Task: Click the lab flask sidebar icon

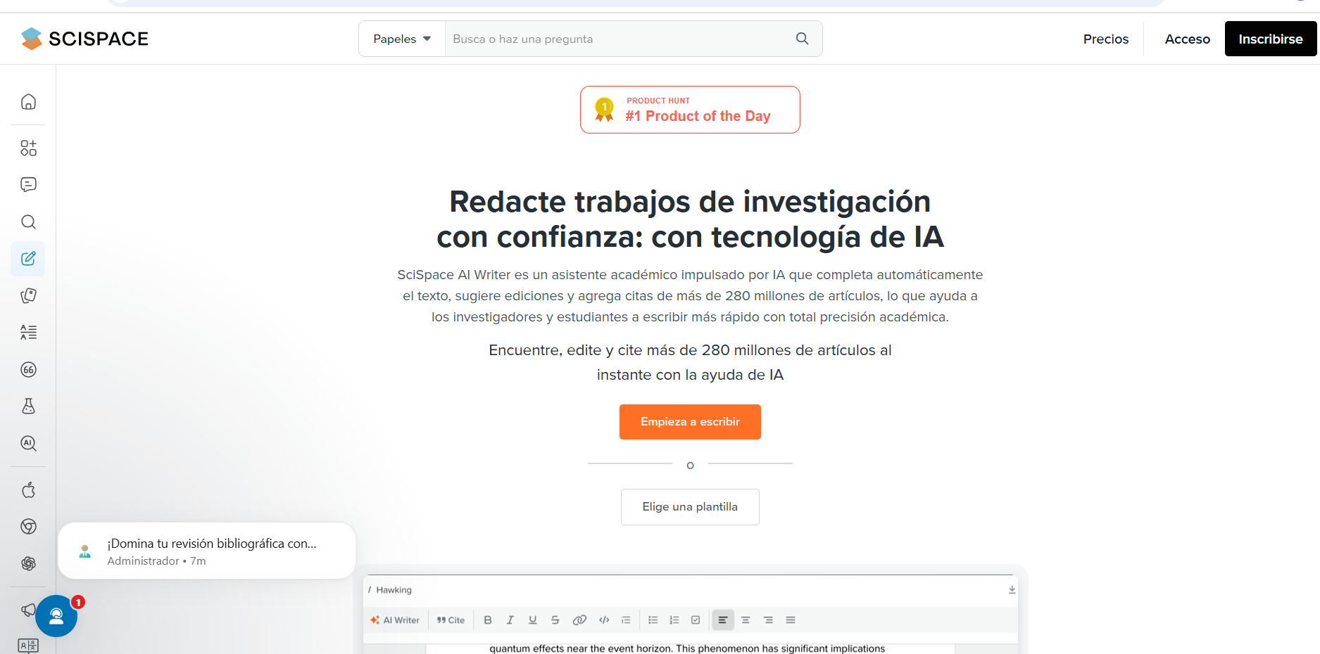Action: (28, 406)
